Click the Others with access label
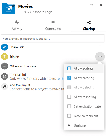Screen dimensions: 106x140 pyautogui.click(x=23, y=66)
